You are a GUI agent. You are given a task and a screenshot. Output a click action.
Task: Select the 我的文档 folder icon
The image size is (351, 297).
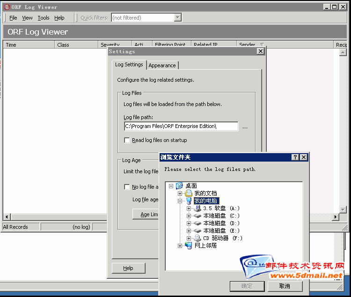pyautogui.click(x=189, y=193)
